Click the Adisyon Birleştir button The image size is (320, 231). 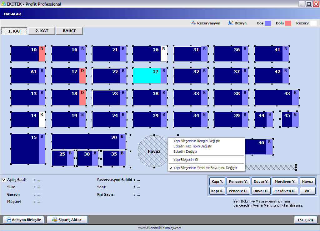pyautogui.click(x=23, y=220)
